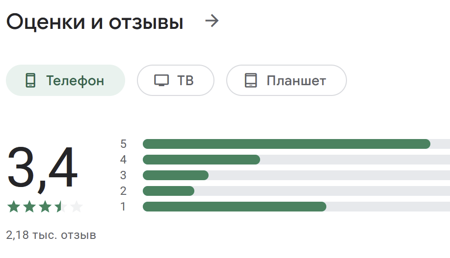Click the 3-star rating bar

point(296,175)
